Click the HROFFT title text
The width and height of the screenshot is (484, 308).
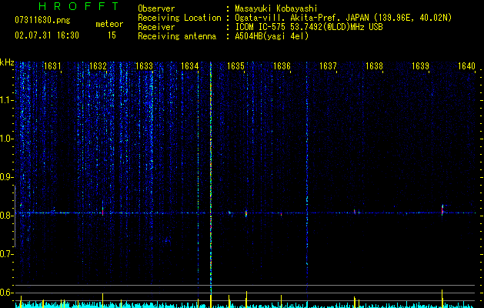pyautogui.click(x=78, y=6)
